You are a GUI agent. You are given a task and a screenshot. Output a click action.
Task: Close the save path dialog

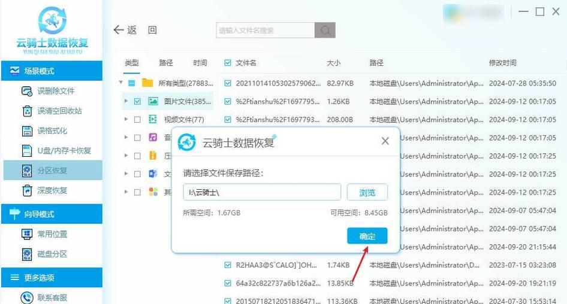385,141
